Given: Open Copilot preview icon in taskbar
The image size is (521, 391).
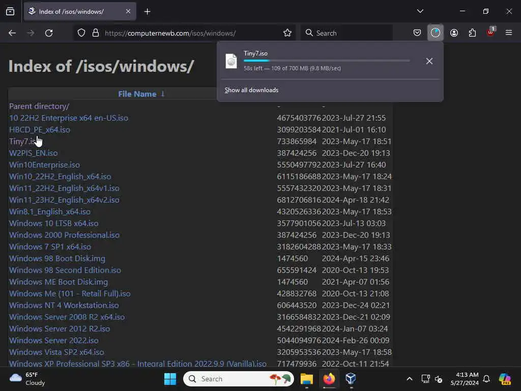Looking at the screenshot, I should point(505,379).
